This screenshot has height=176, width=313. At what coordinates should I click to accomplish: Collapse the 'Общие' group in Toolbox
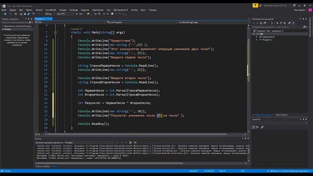pos(3,29)
